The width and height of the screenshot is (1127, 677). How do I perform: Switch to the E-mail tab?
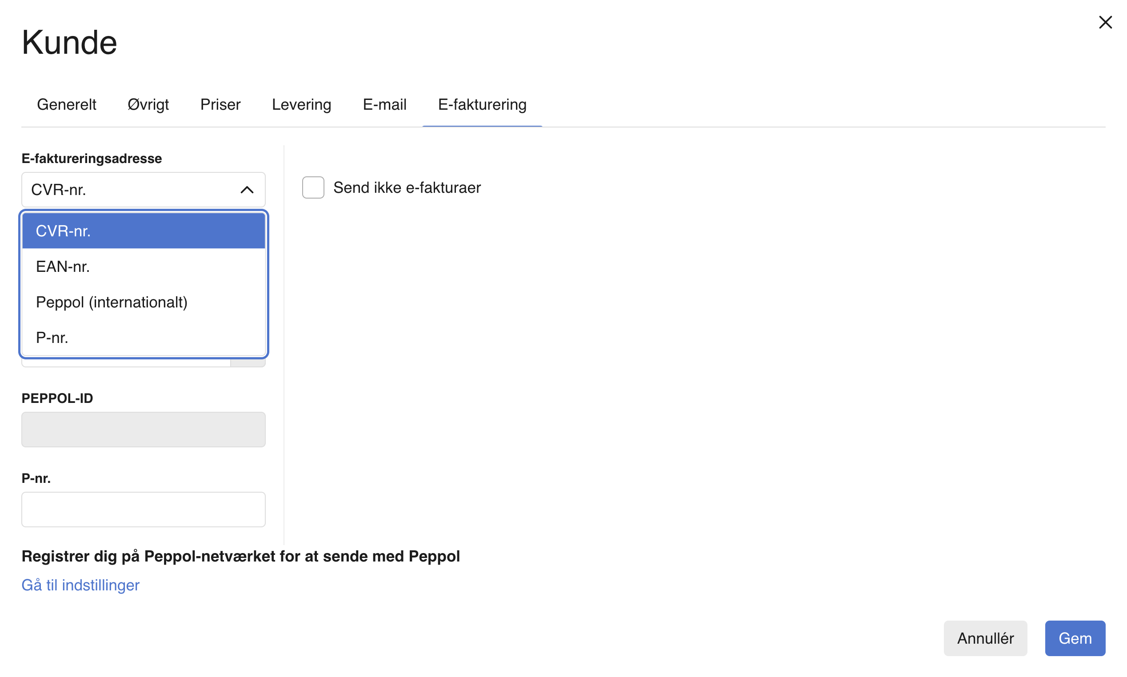pos(384,104)
